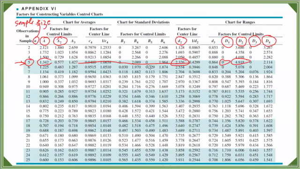
Task: Click the D4 value 2.574
Action: point(268,53)
